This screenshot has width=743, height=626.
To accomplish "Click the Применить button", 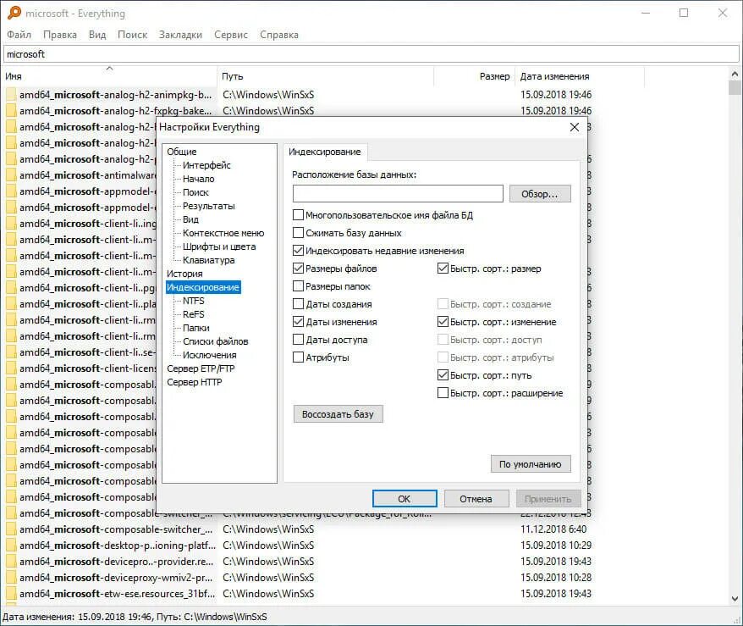I will (x=548, y=499).
